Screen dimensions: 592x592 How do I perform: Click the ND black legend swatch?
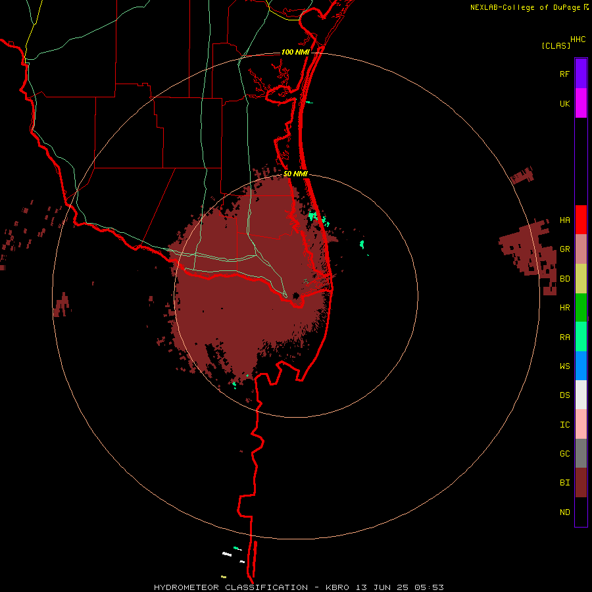tap(581, 512)
